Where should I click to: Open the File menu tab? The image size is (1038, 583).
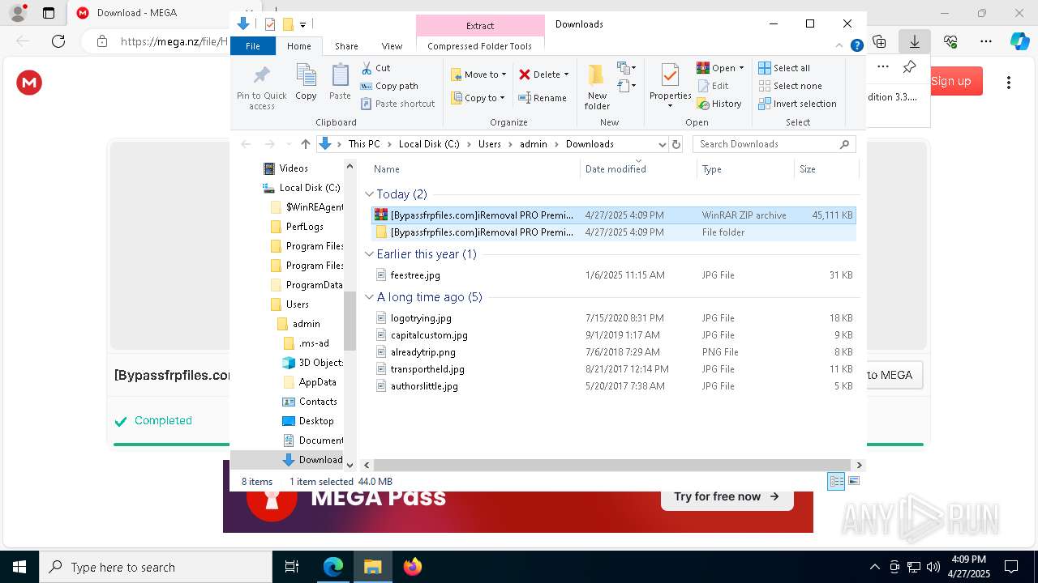pos(253,46)
